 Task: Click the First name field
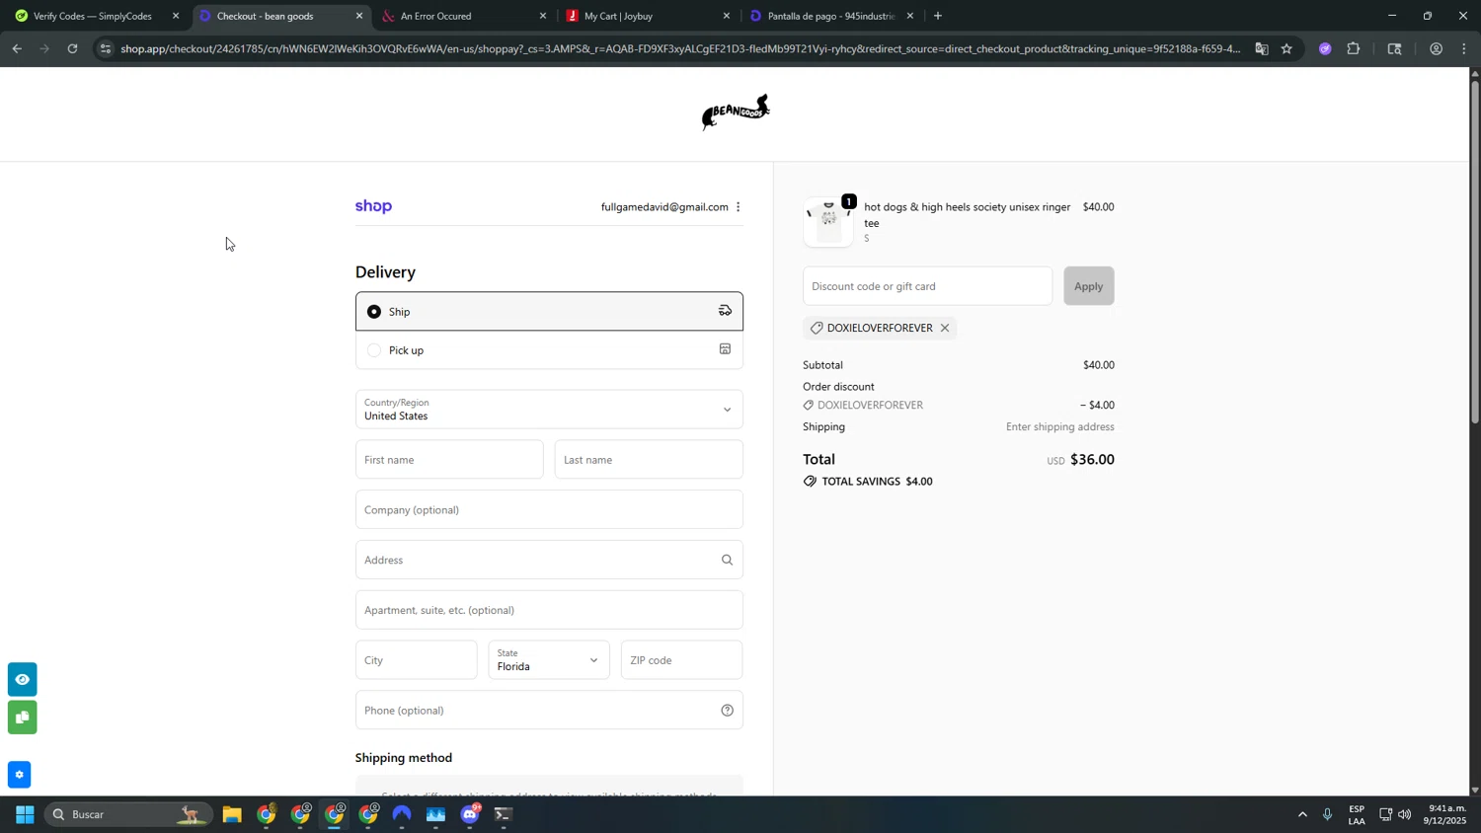(449, 459)
